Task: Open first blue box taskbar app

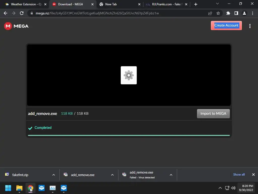Action: (42, 188)
